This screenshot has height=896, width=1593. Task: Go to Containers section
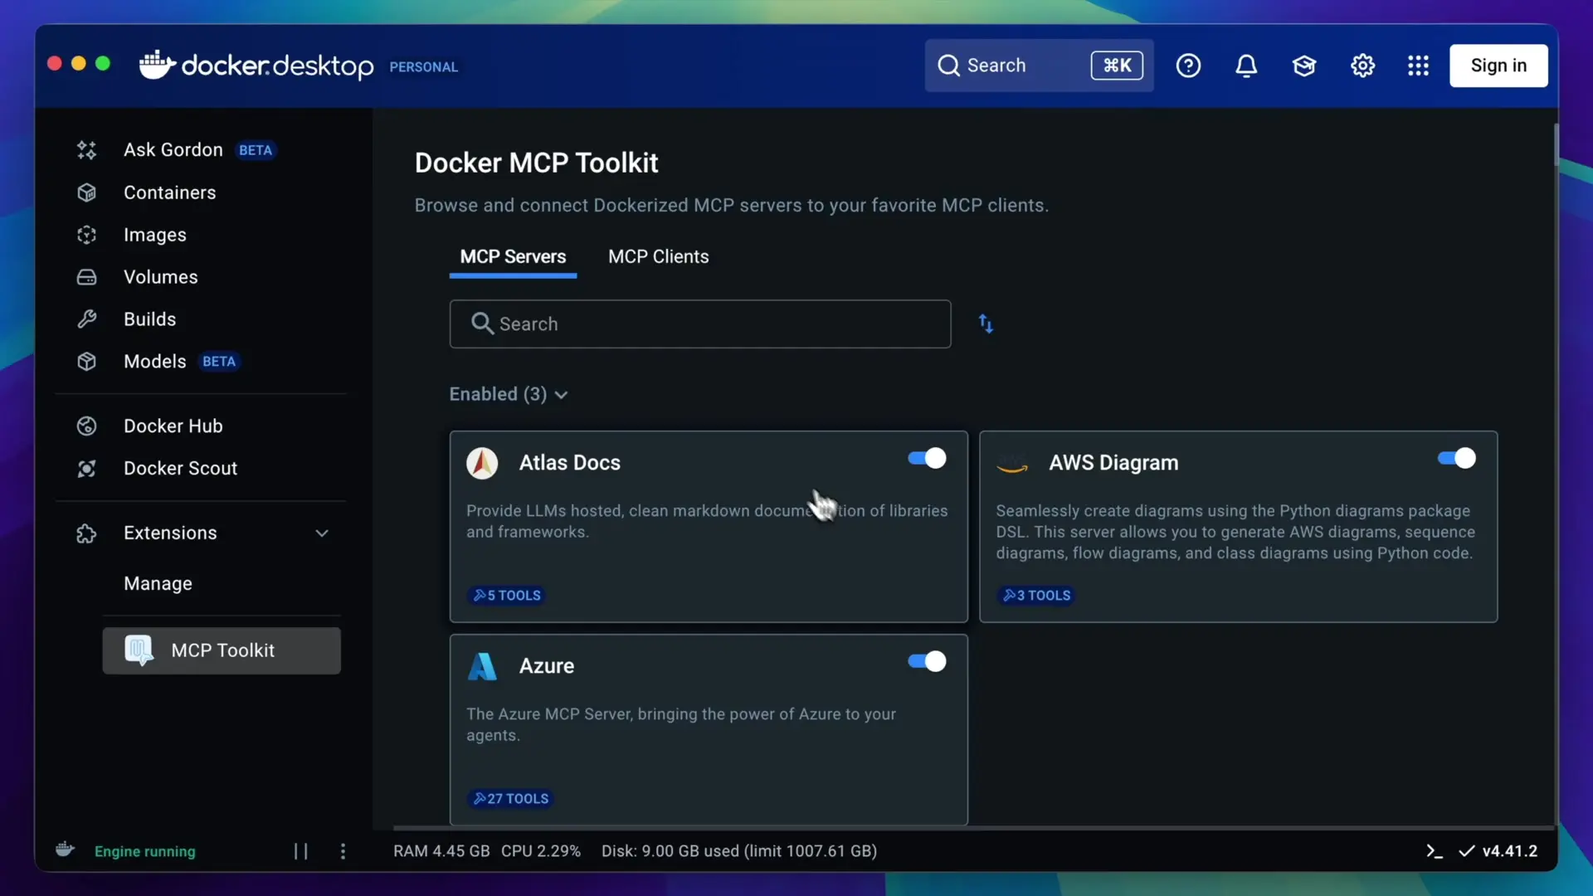coord(169,192)
